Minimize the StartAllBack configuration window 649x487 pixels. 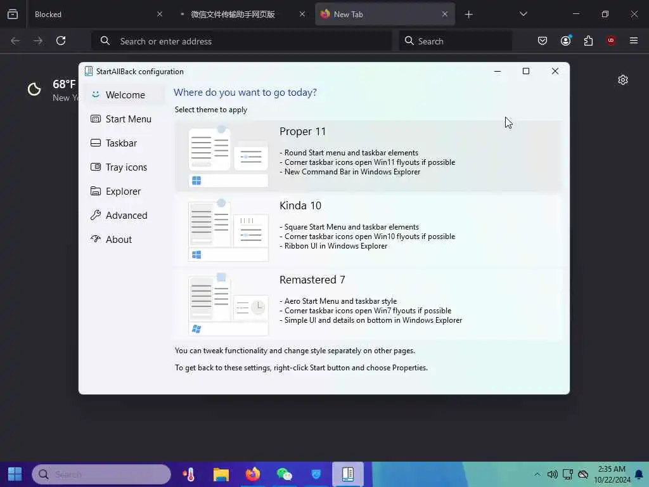click(x=498, y=71)
